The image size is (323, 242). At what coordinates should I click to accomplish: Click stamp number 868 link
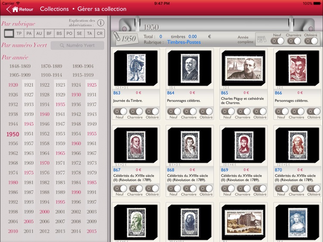click(171, 170)
